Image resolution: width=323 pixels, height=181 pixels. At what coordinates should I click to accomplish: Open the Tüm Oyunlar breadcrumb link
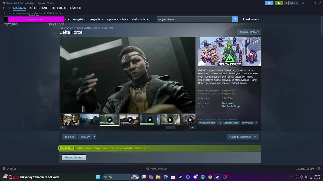tap(65, 28)
